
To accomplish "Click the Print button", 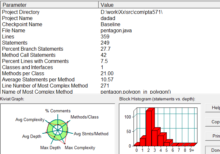I will point(213,136).
